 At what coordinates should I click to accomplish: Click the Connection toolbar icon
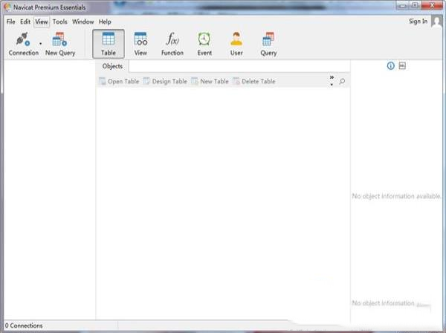(23, 44)
